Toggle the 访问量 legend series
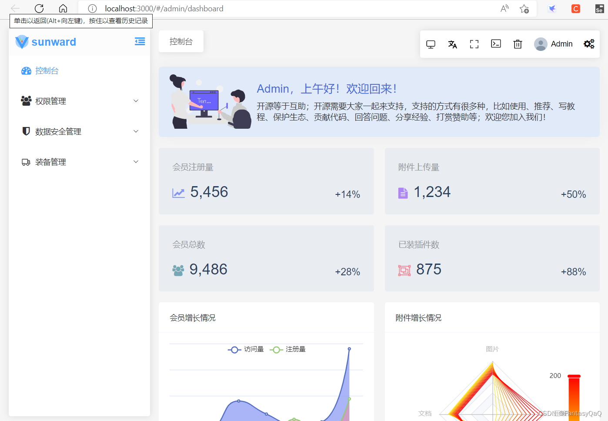This screenshot has height=421, width=608. (246, 349)
